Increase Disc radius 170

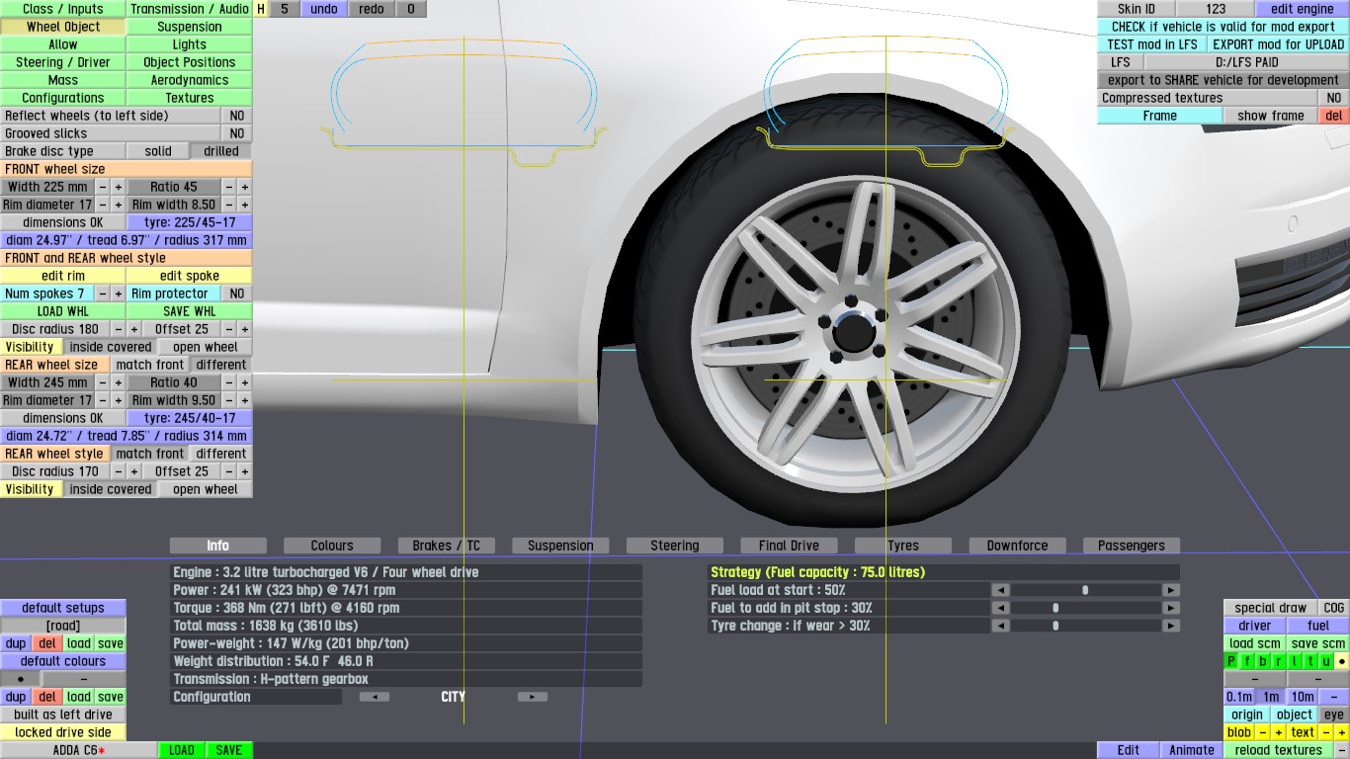coord(134,471)
